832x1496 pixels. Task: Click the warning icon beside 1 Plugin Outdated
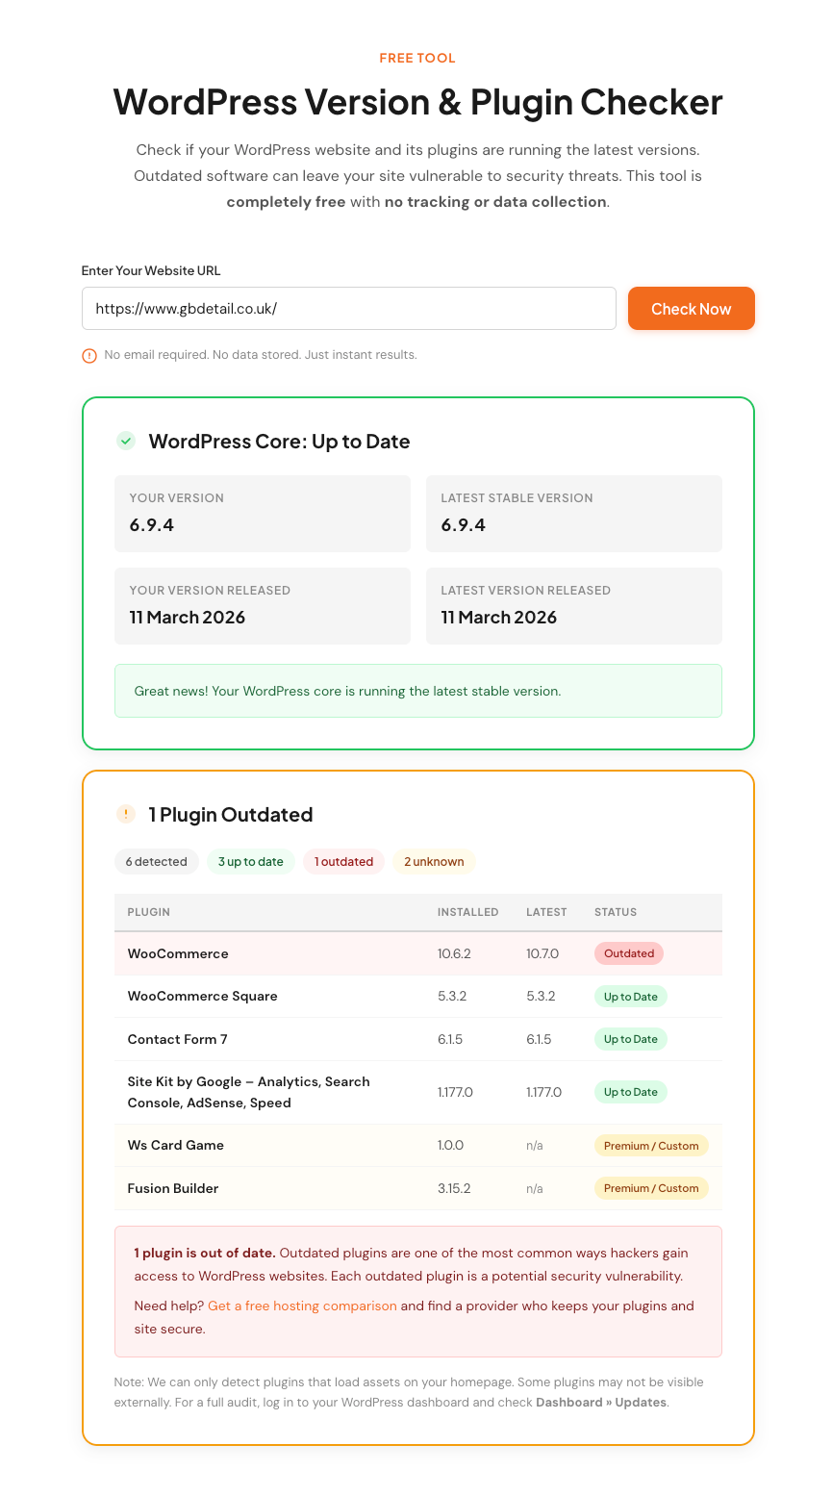point(125,814)
